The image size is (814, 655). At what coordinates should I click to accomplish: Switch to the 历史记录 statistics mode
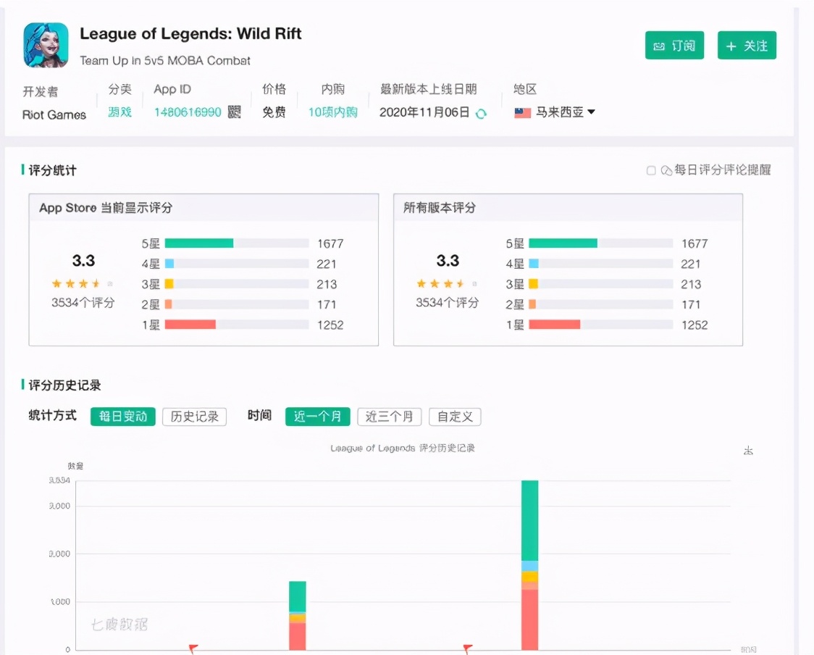(195, 417)
